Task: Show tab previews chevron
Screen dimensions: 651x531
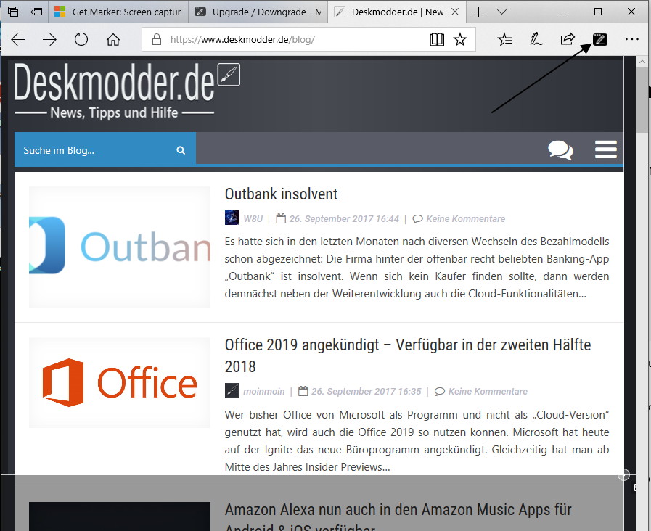Action: pyautogui.click(x=502, y=12)
